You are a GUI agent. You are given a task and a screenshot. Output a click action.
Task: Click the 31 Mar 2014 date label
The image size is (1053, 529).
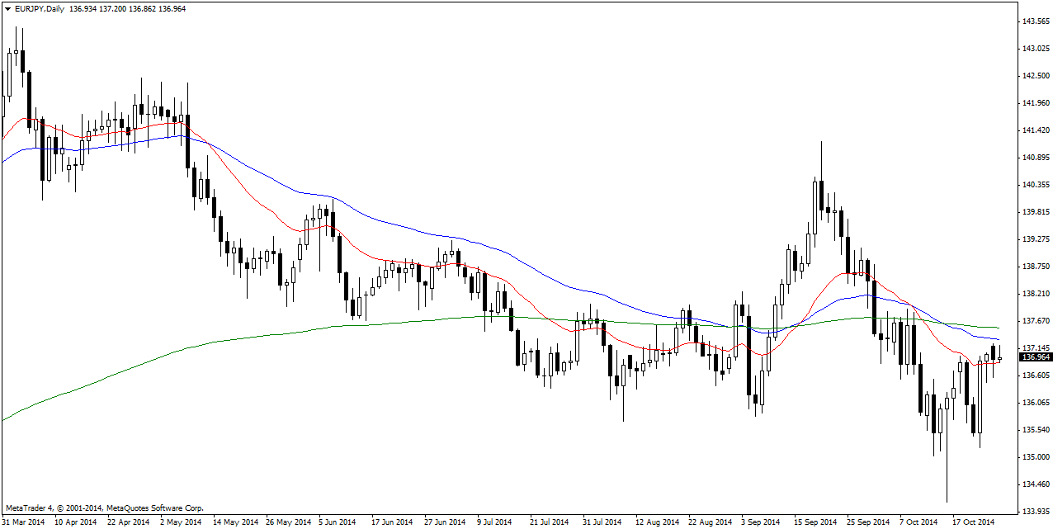click(x=23, y=522)
